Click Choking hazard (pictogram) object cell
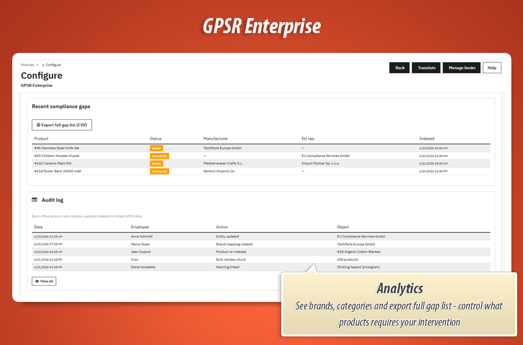Viewport: 523px width, 345px height. coord(358,267)
